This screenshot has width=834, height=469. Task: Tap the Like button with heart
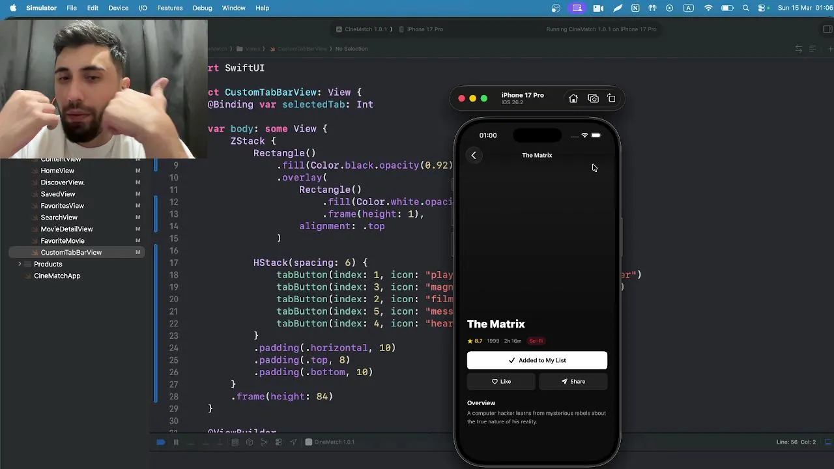click(x=501, y=382)
